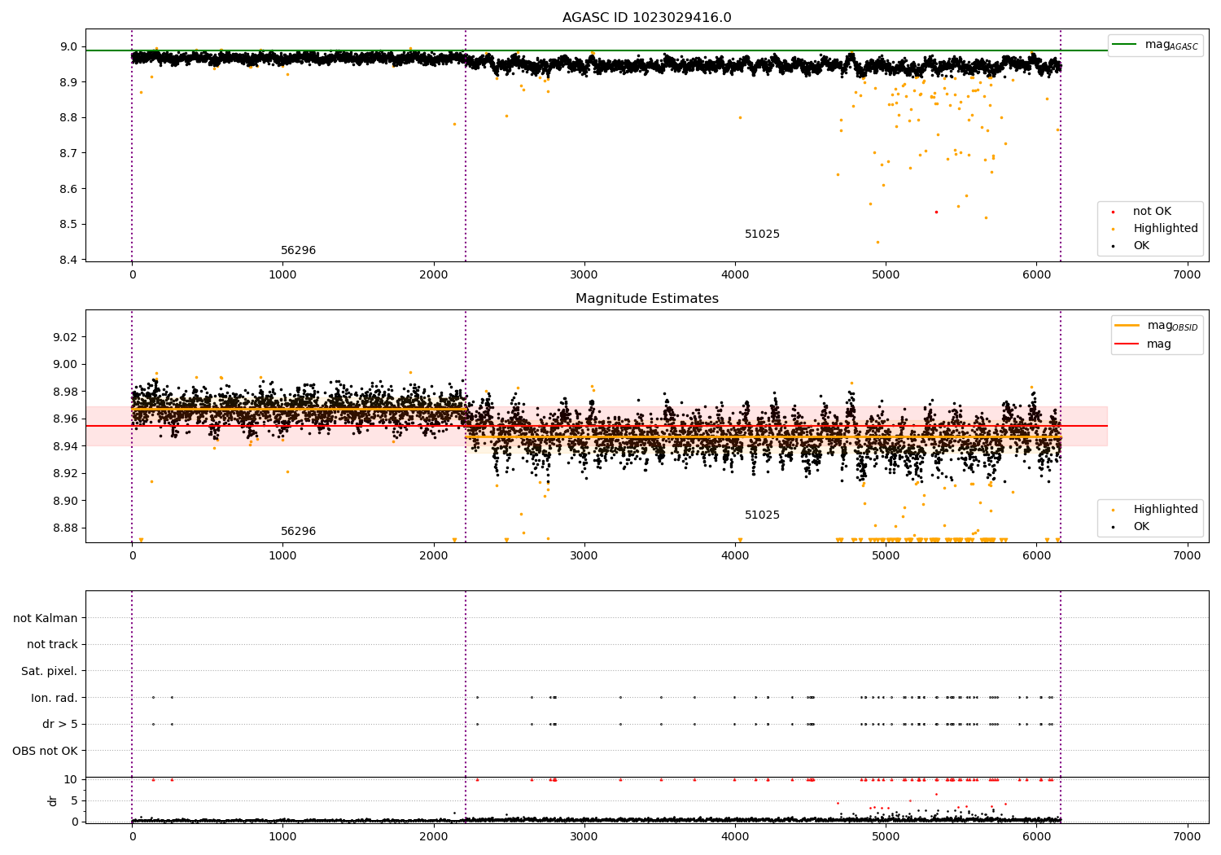The height and width of the screenshot is (855, 1221).
Task: Select the mag AGASC legend label
Action: [x=1171, y=45]
